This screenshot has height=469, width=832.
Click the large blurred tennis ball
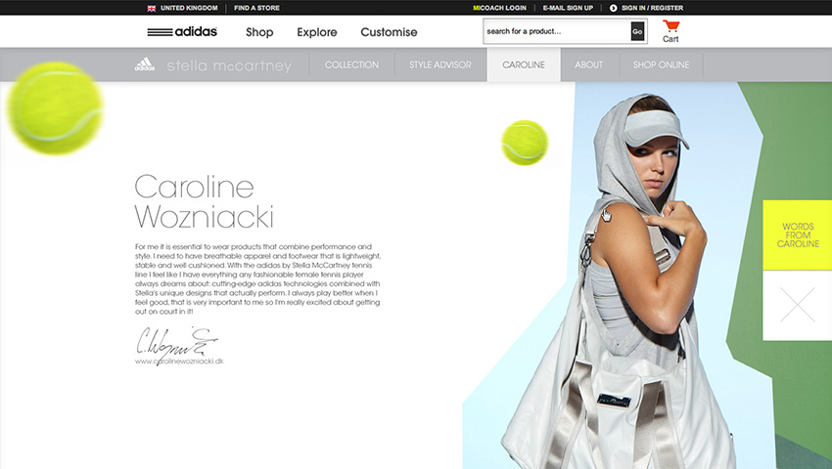point(55,108)
